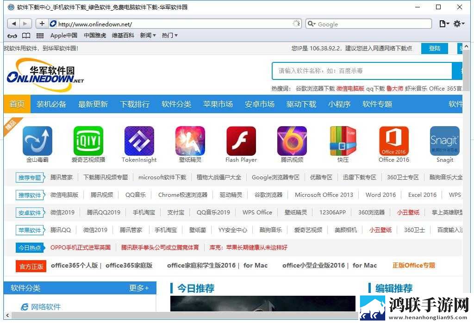Click the 推荐软件 category tag
Image resolution: width=474 pixels, height=323 pixels.
pos(30,195)
